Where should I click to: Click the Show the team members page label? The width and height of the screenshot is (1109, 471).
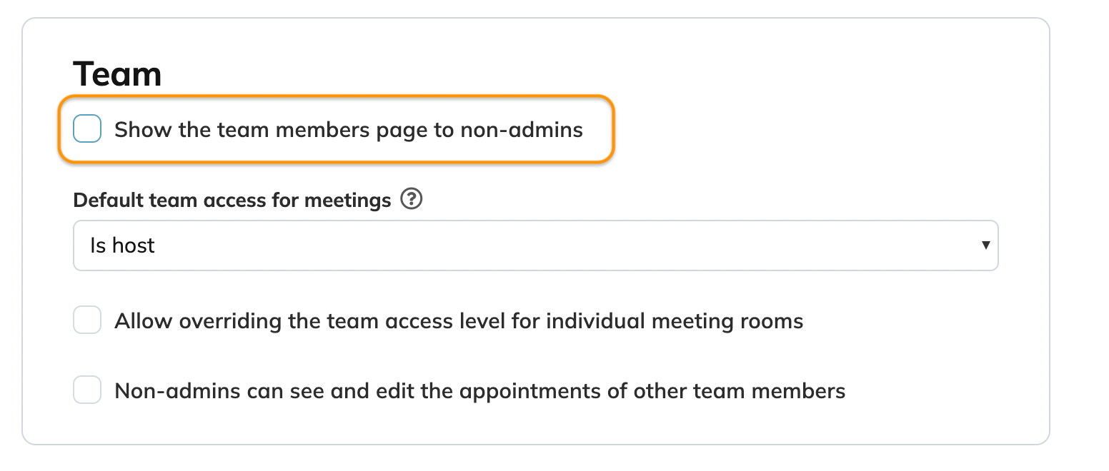pyautogui.click(x=349, y=130)
